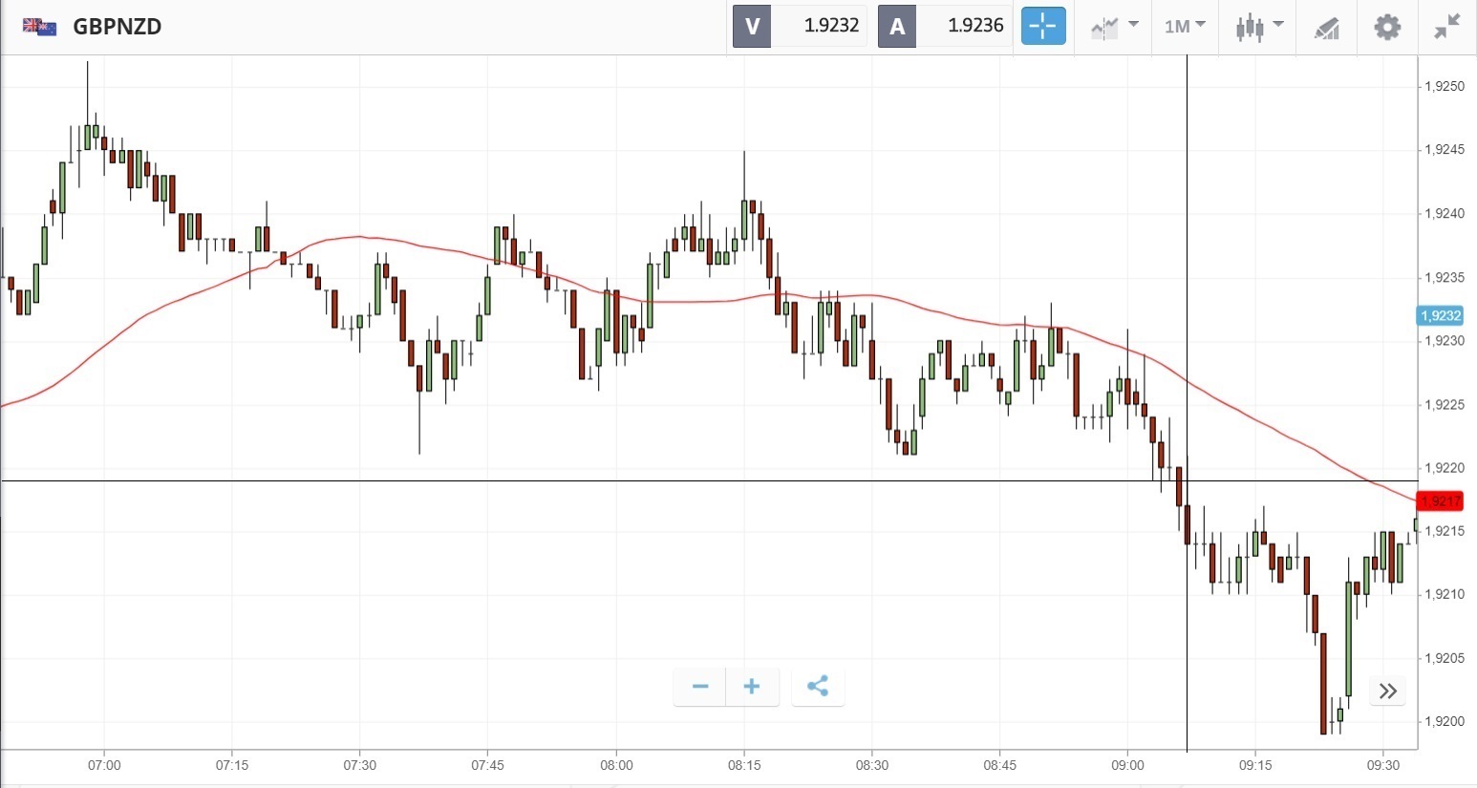The image size is (1477, 788).
Task: Click the red 1.9217 price label
Action: pyautogui.click(x=1440, y=501)
